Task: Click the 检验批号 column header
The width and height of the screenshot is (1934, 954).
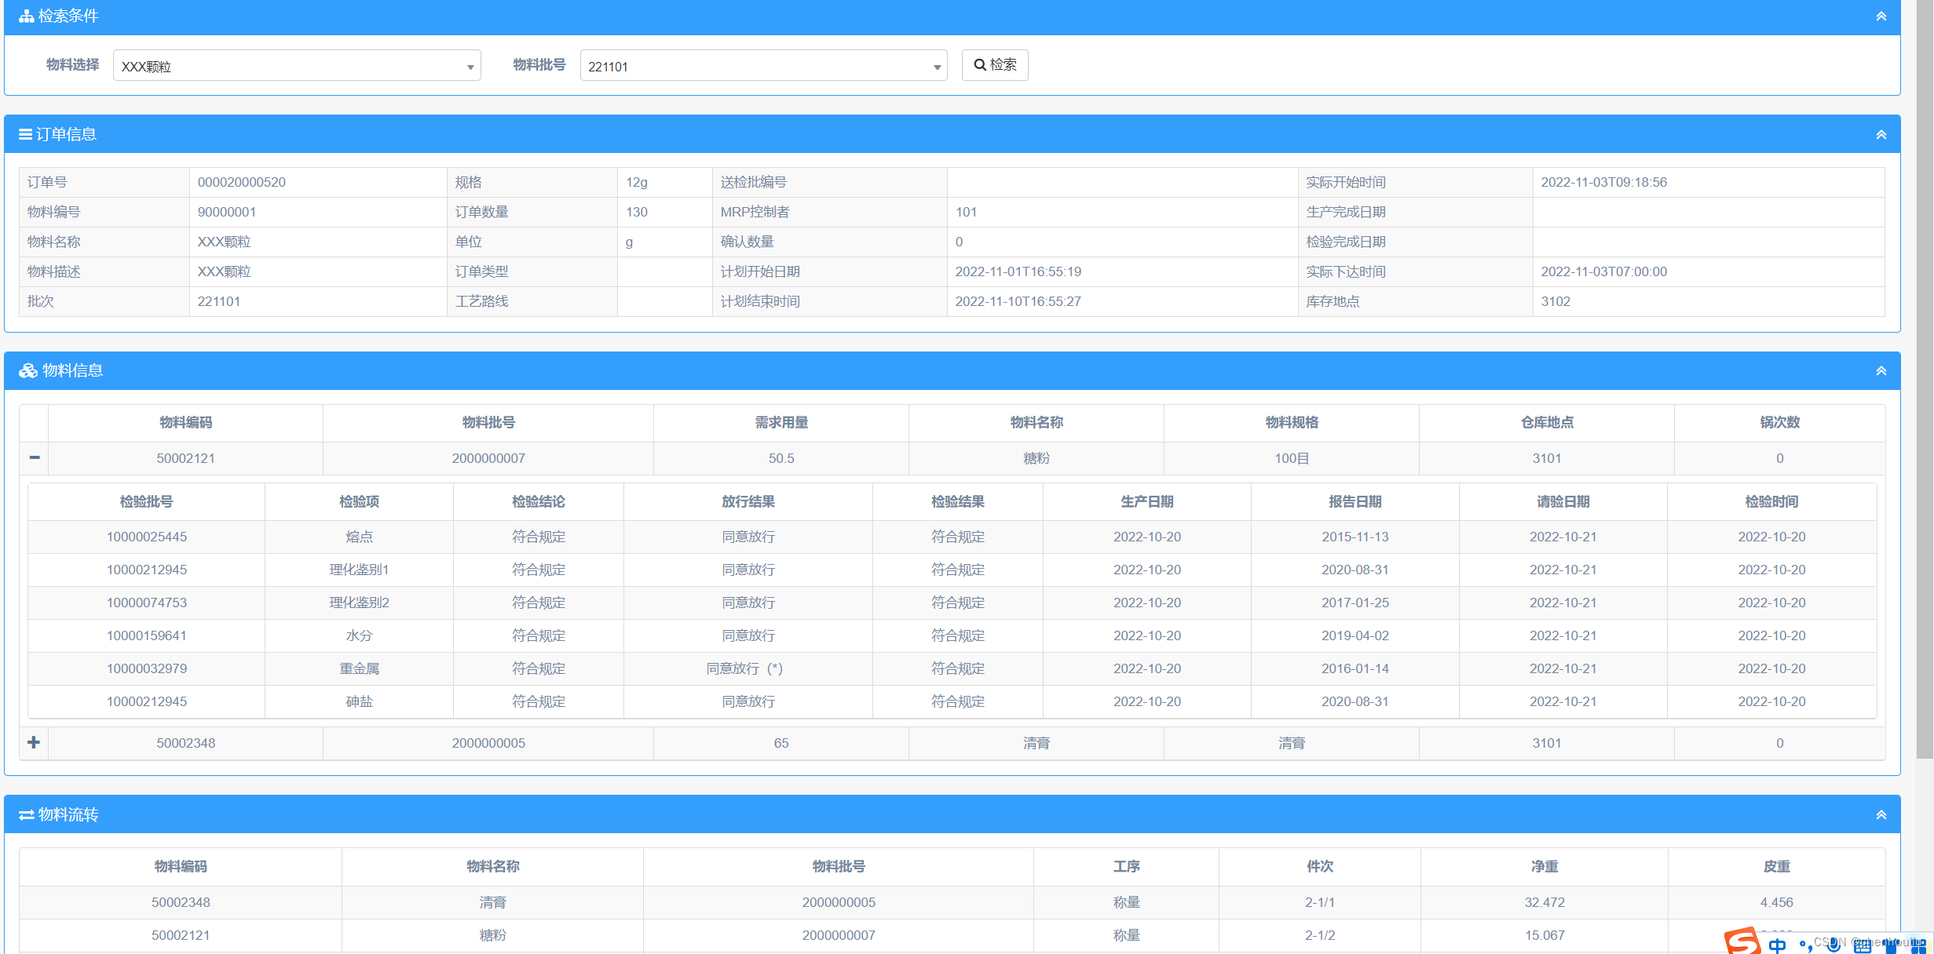Action: (146, 502)
